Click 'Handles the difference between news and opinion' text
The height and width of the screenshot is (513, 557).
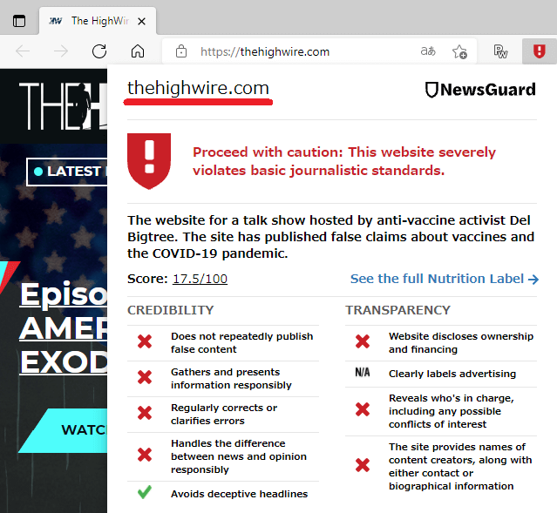point(239,456)
